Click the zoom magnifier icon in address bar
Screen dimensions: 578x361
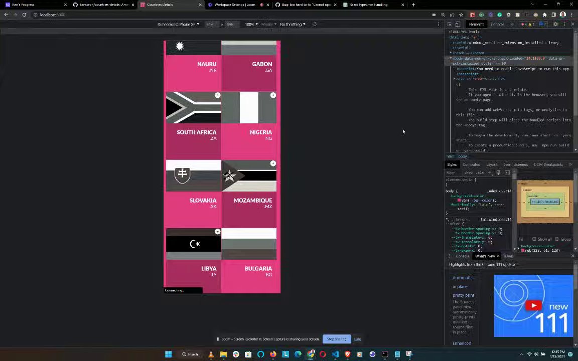tap(443, 15)
